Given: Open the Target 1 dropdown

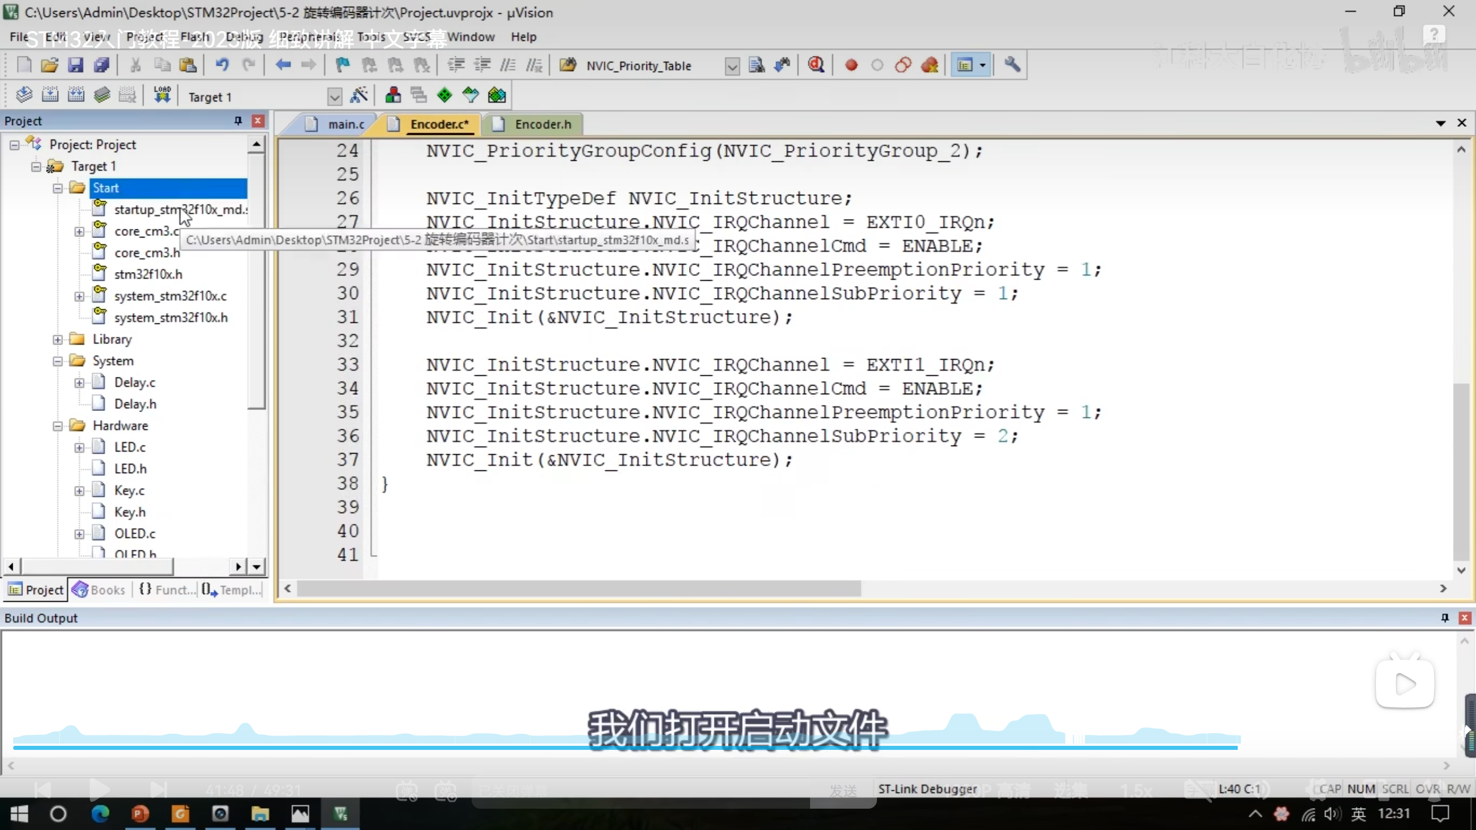Looking at the screenshot, I should (334, 96).
